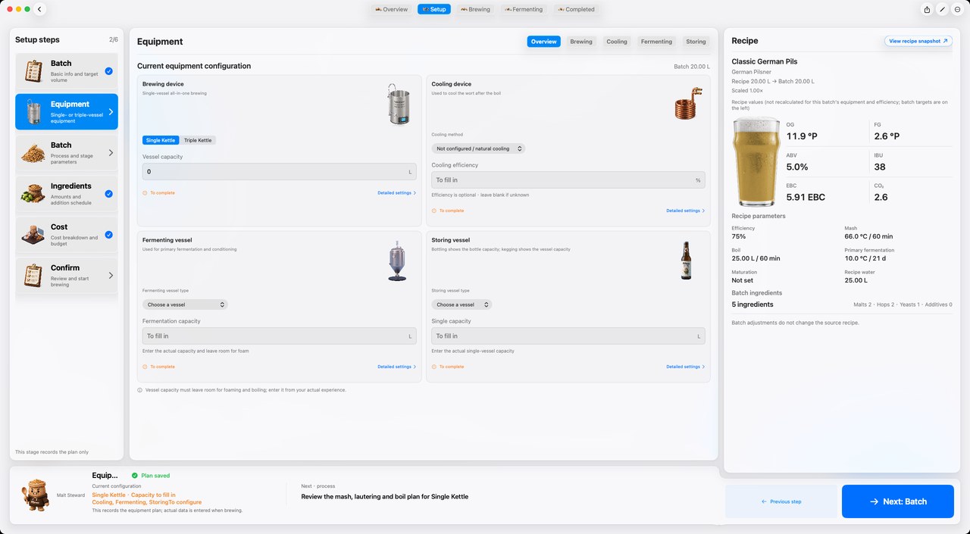Viewport: 970px width, 534px height.
Task: Click View recipe snapshot
Action: click(918, 41)
